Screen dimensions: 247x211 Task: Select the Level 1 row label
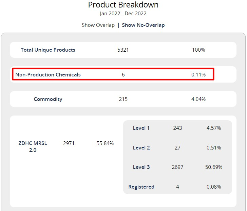coord(141,128)
